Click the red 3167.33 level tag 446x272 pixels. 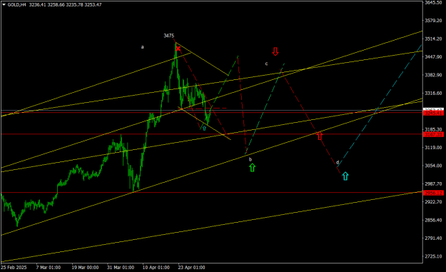pos(433,135)
